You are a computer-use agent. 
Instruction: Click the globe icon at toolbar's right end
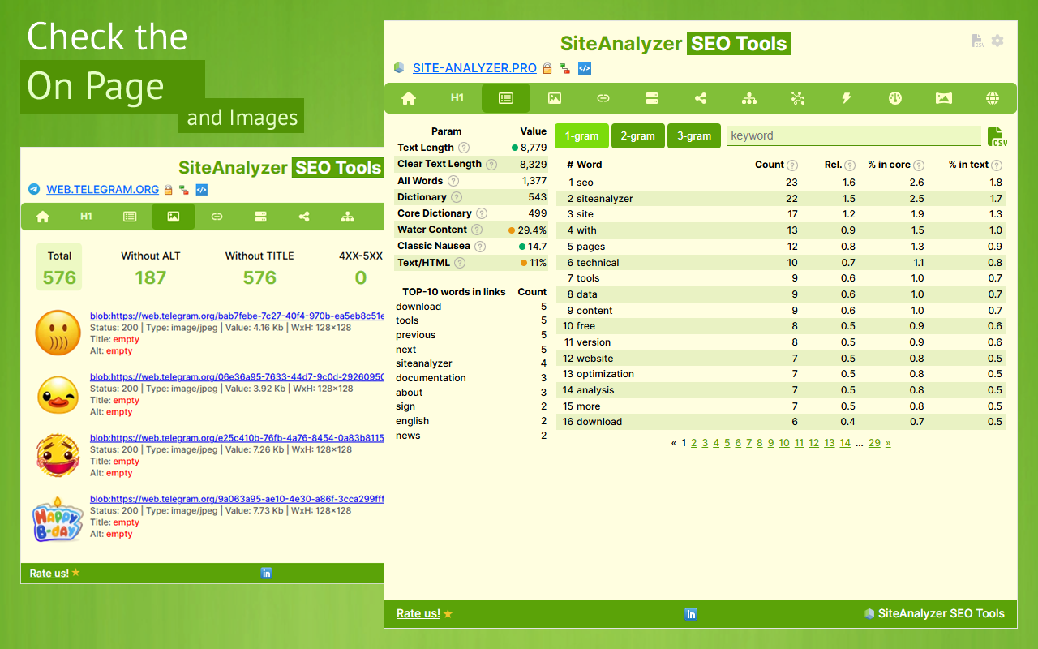tap(993, 98)
